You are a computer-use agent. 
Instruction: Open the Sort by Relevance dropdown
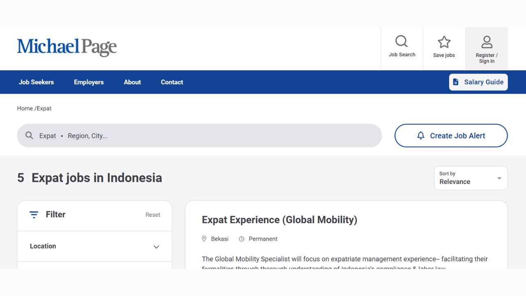coord(471,178)
